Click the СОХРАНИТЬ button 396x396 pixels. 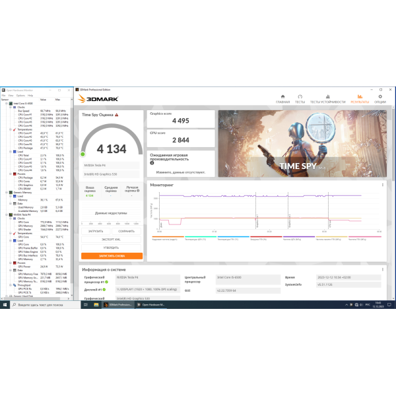126,232
